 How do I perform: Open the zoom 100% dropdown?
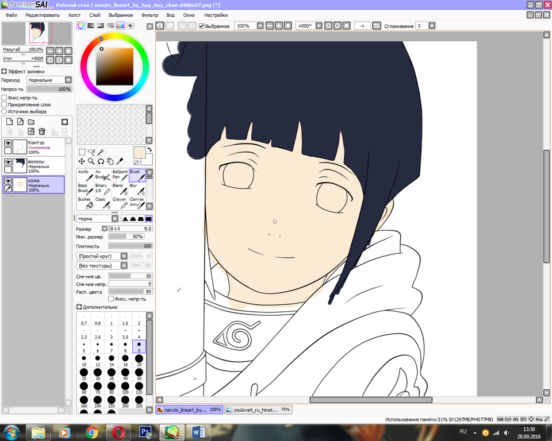point(260,26)
